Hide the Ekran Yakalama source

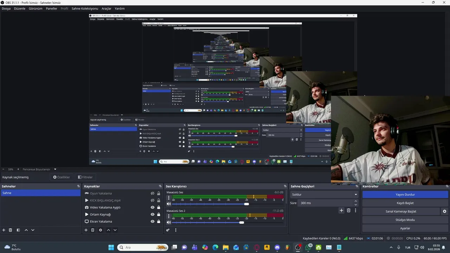153,221
